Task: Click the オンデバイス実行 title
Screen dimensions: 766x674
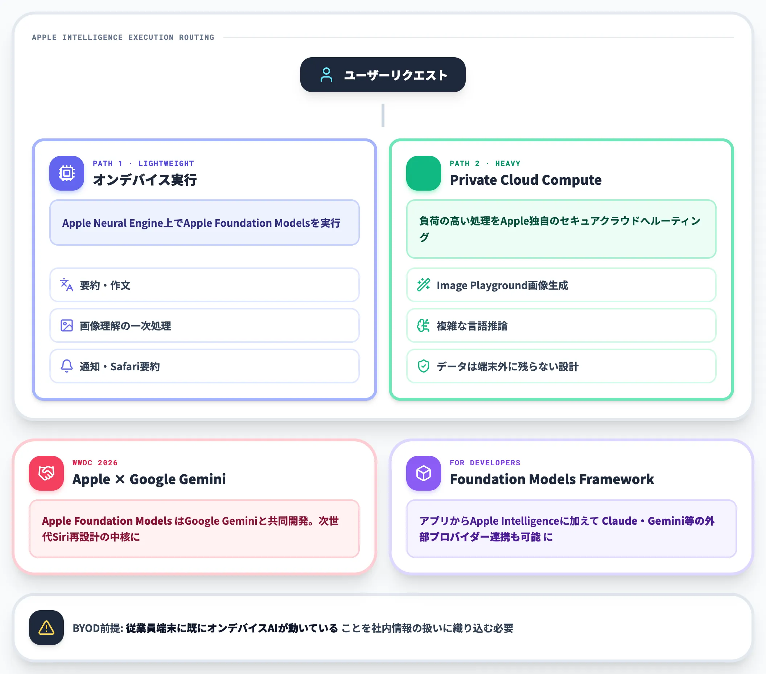Action: 145,180
